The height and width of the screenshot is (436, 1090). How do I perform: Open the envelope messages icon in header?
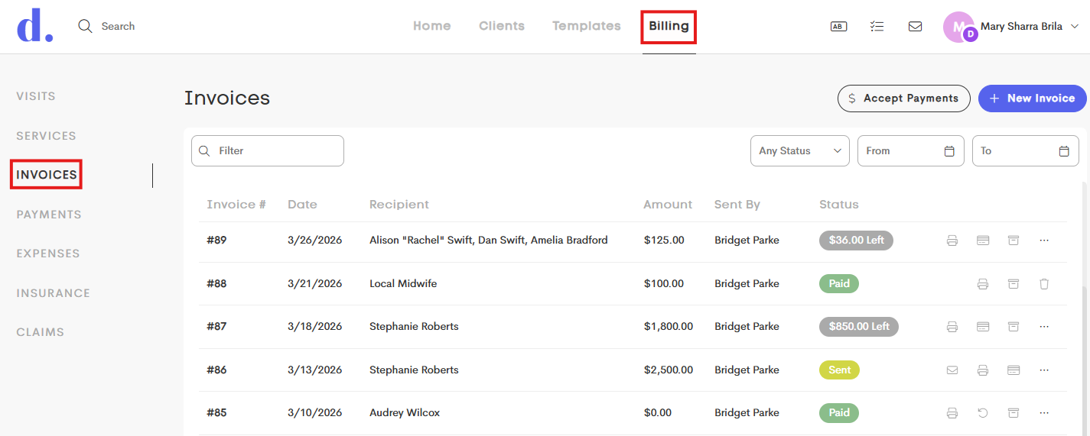pyautogui.click(x=915, y=26)
